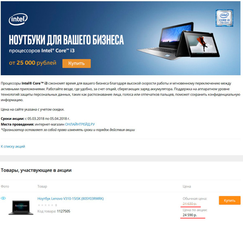Image resolution: width=243 pixels, height=225 pixels.
Task: Click the crossed-out regular price 24 630 р.
Action: pos(190,204)
